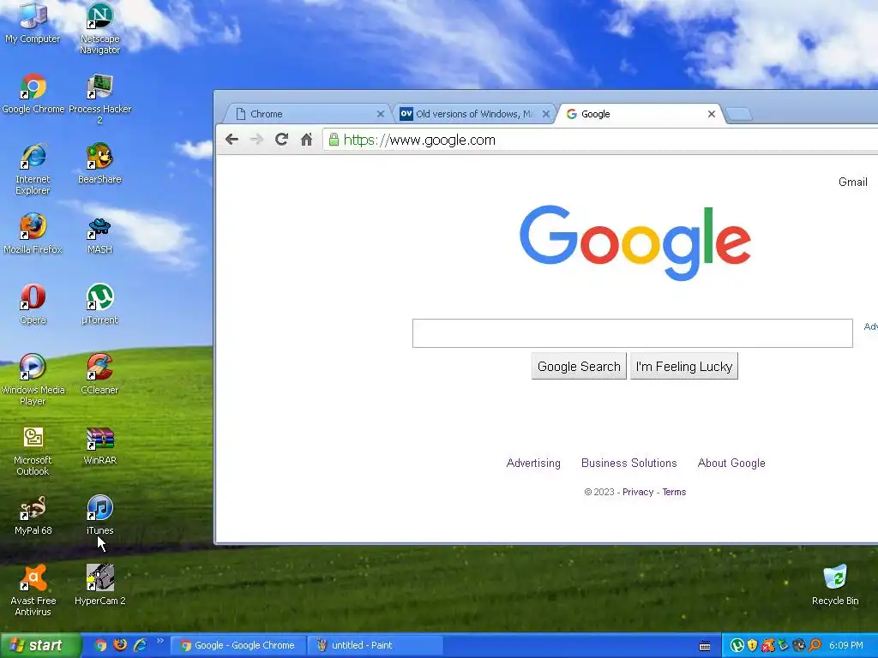Click the yellow security shield tray icon

[x=753, y=646]
